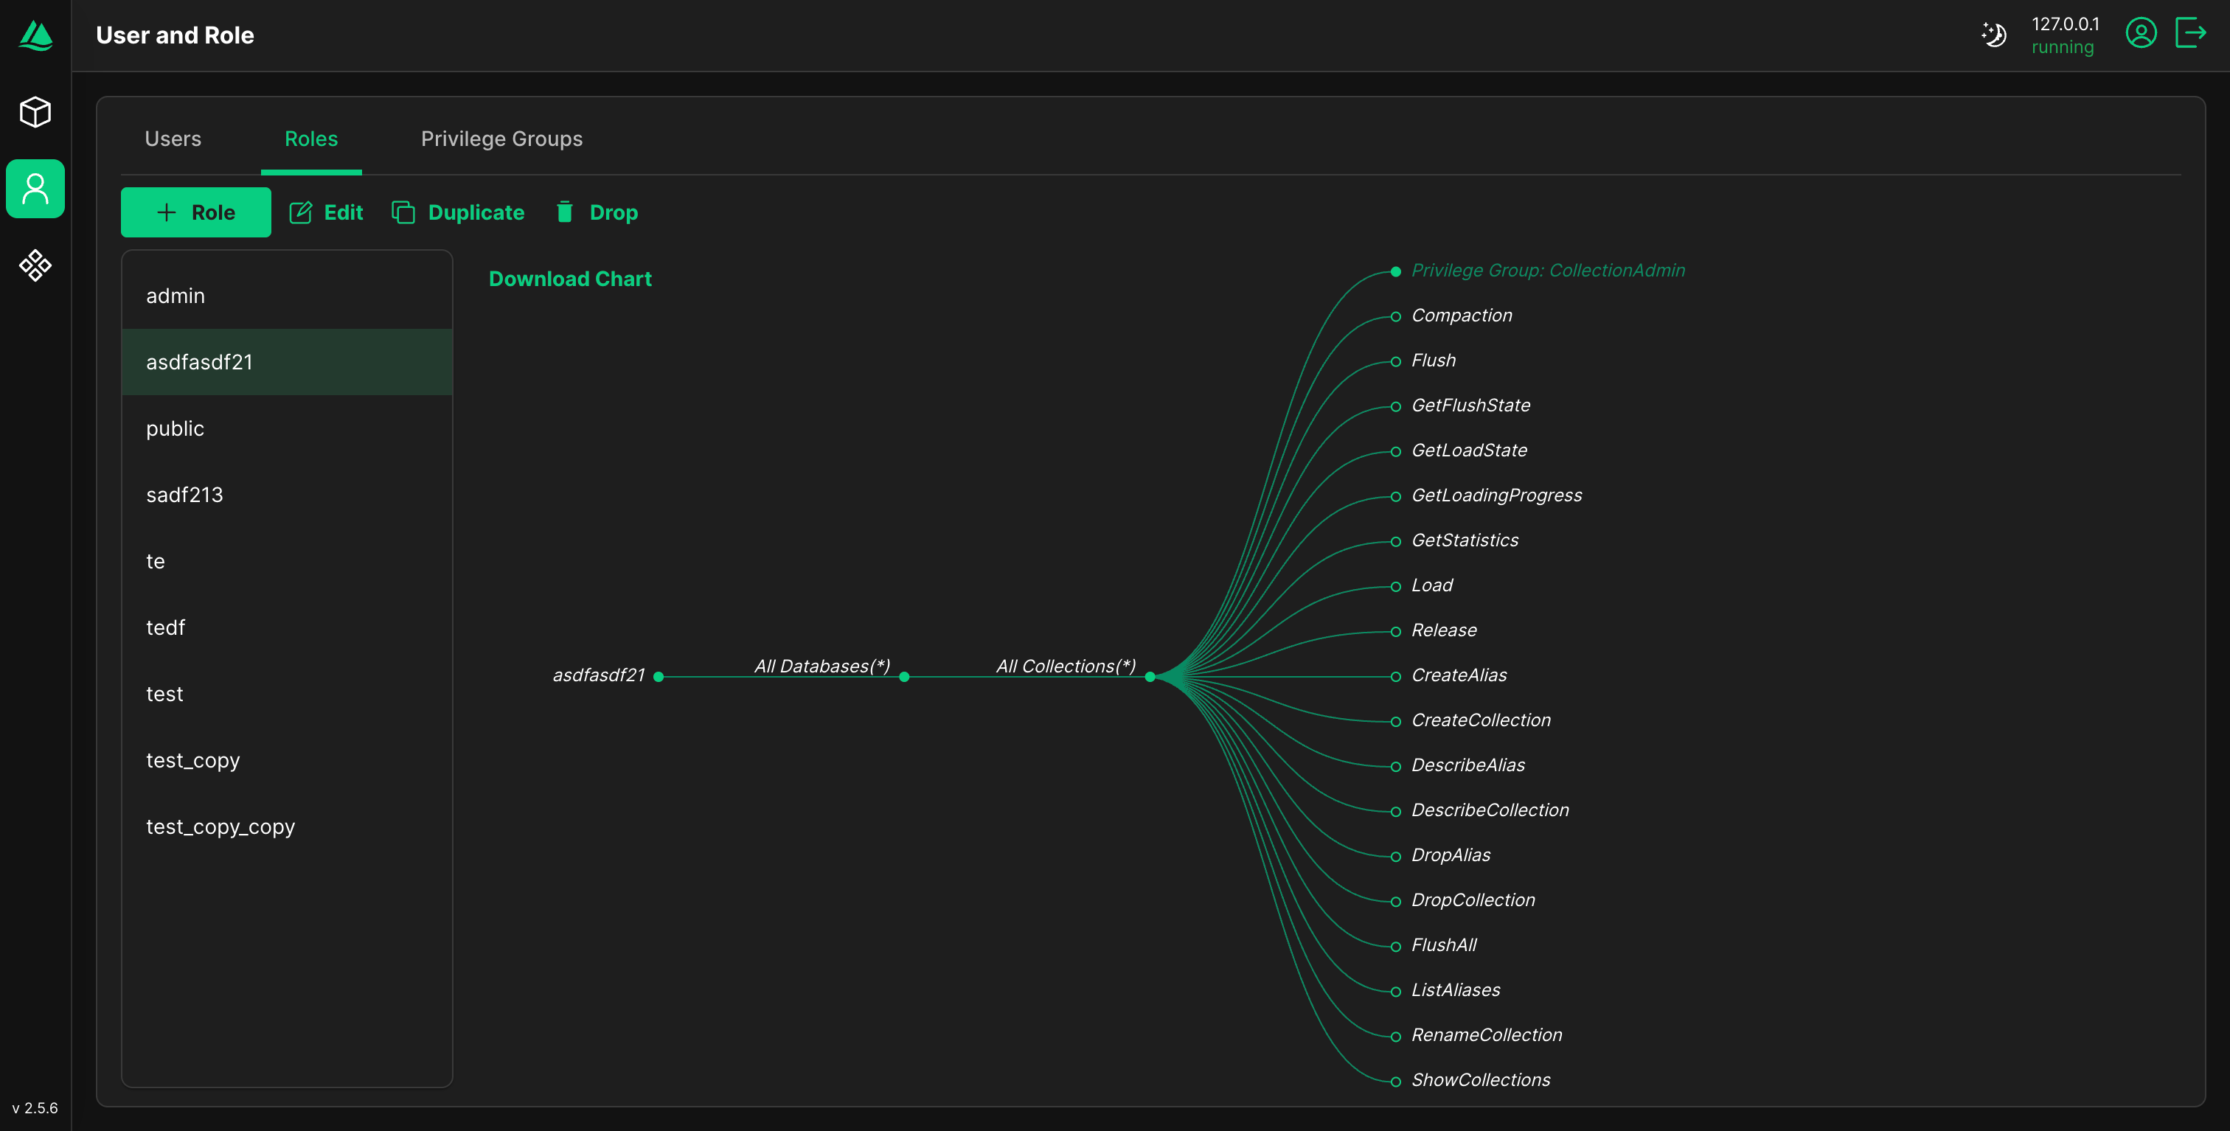Click the user profile avatar icon
2230x1131 pixels.
pos(2140,34)
